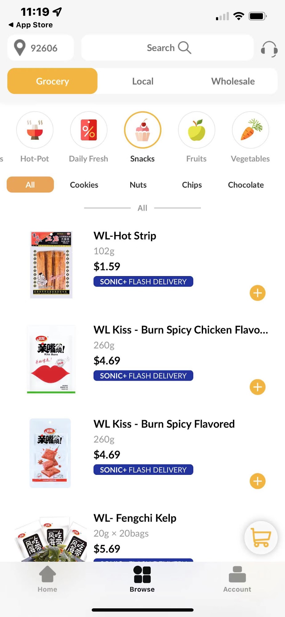Add WL Kiss Burn Spicy Chicken to cart
The height and width of the screenshot is (617, 285).
[x=258, y=387]
